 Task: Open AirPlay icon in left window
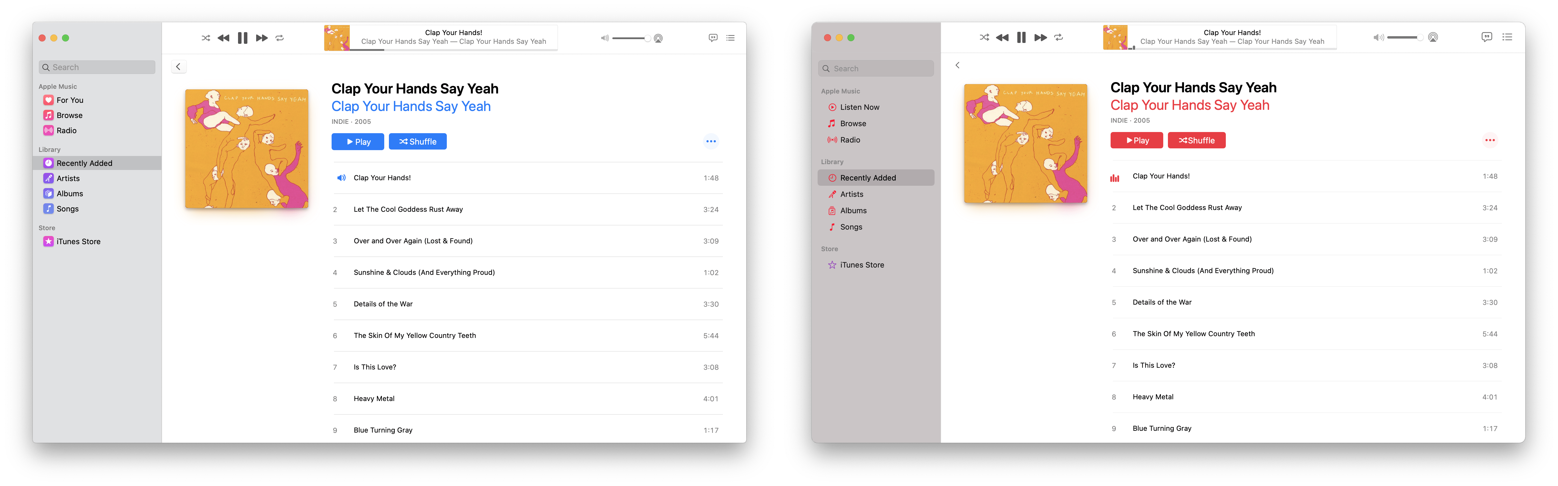(658, 38)
